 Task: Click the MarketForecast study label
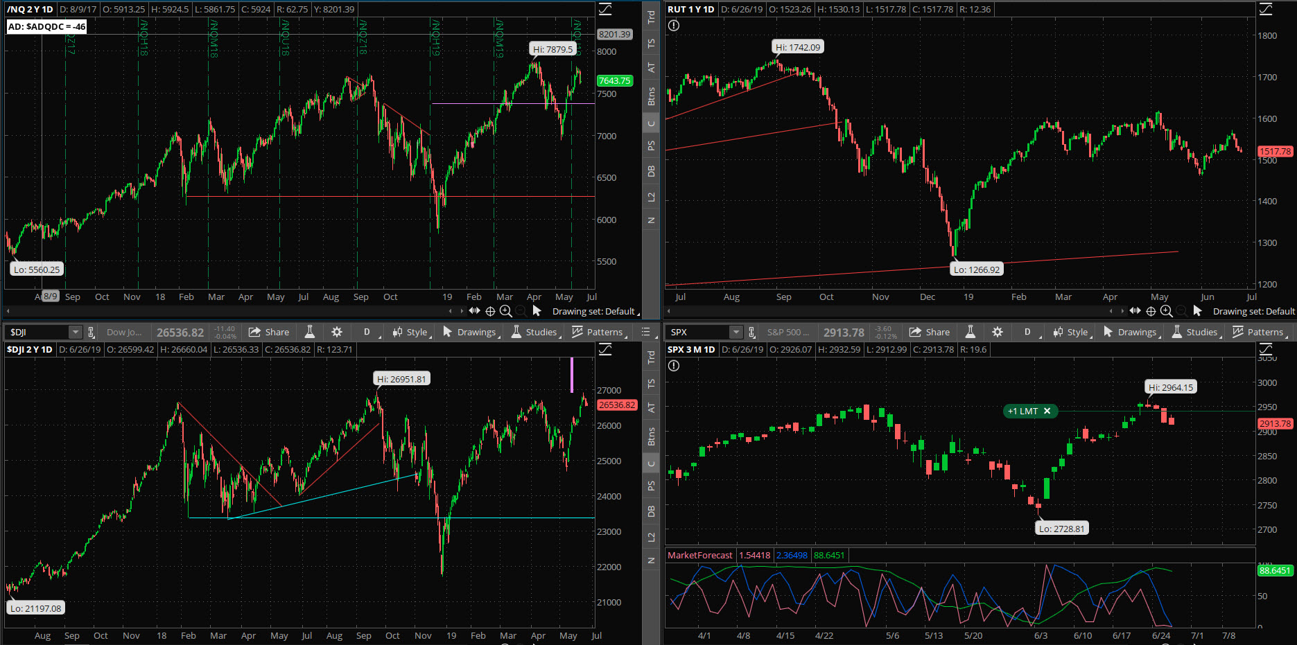click(x=699, y=555)
